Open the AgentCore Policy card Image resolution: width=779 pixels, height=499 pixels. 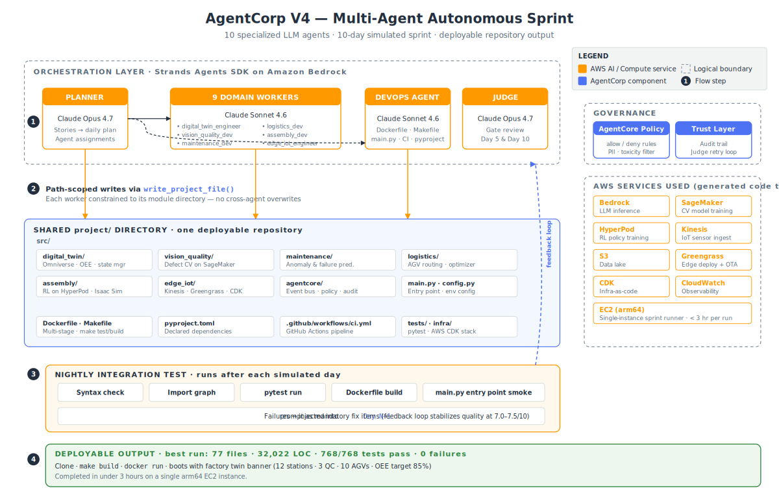pyautogui.click(x=631, y=140)
